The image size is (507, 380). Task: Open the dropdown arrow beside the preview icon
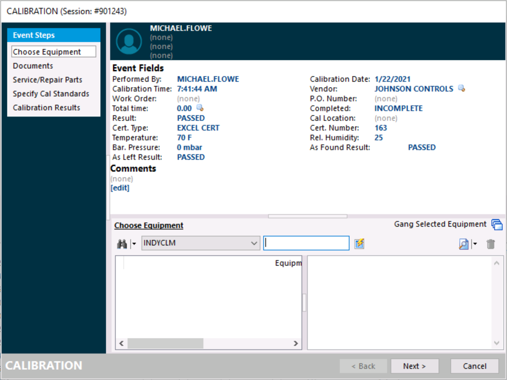click(x=475, y=244)
